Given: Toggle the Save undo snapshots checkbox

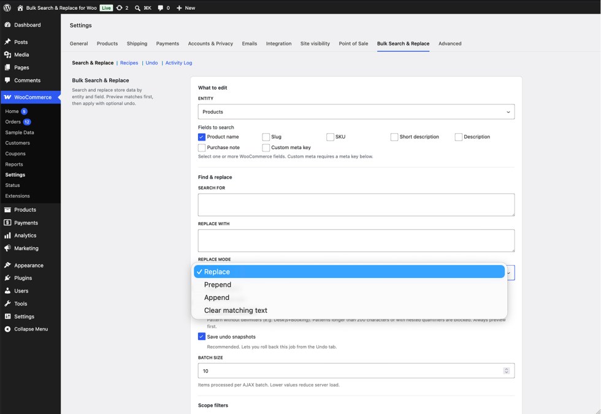Looking at the screenshot, I should click(x=202, y=337).
